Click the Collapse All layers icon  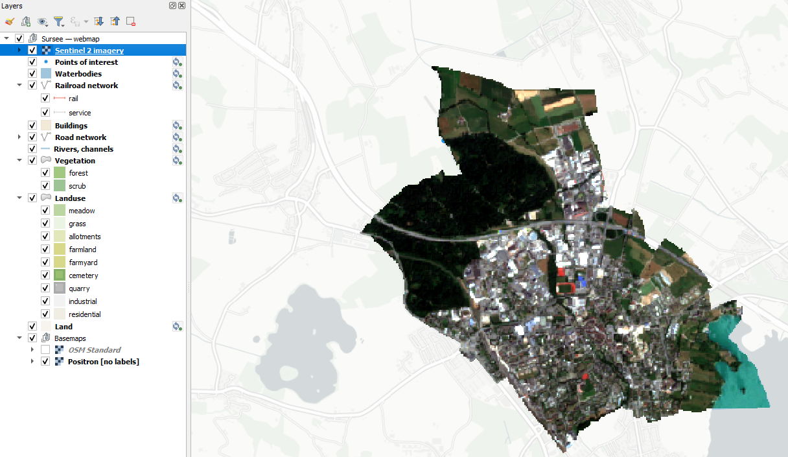tap(115, 21)
